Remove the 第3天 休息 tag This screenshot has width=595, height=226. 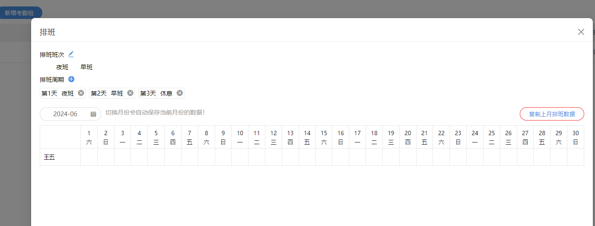click(x=180, y=93)
